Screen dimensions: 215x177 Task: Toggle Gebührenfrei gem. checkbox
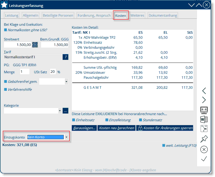[6, 81]
